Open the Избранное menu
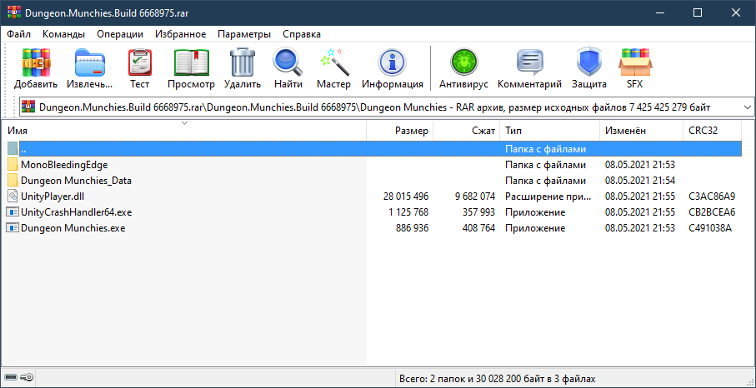Image resolution: width=756 pixels, height=388 pixels. coord(181,34)
